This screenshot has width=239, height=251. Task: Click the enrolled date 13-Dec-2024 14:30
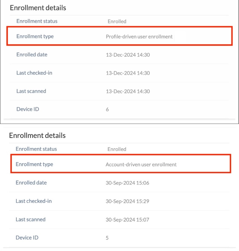click(x=128, y=55)
